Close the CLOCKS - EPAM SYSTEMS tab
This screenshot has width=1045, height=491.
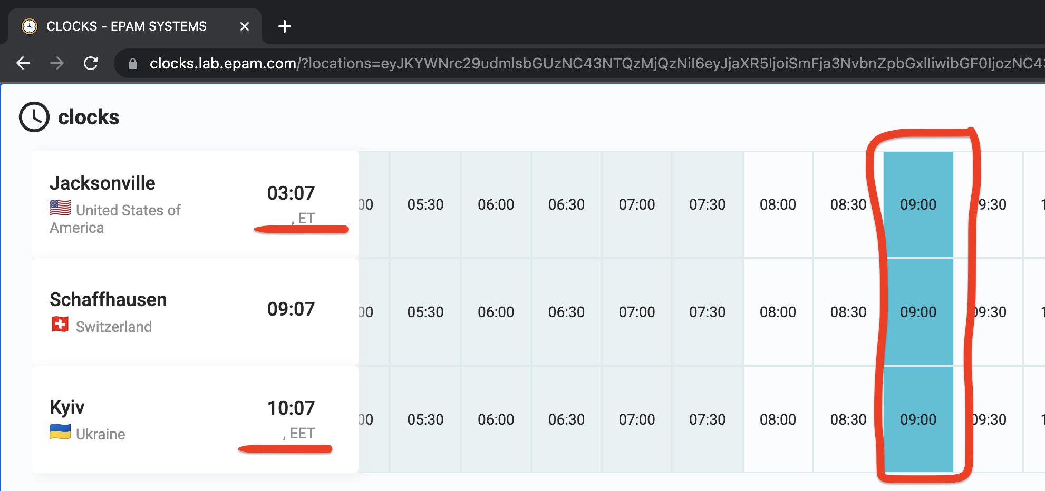coord(244,26)
